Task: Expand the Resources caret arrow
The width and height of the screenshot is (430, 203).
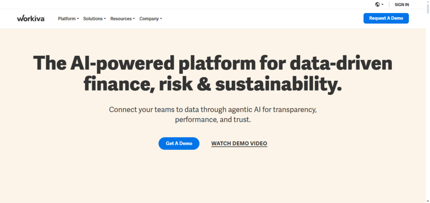Action: click(134, 19)
